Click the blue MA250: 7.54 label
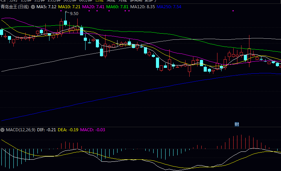 point(169,7)
